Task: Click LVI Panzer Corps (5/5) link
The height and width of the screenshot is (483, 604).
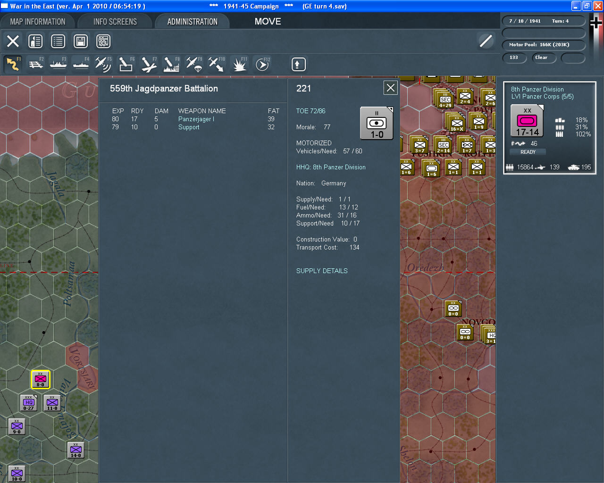Action: (x=543, y=96)
